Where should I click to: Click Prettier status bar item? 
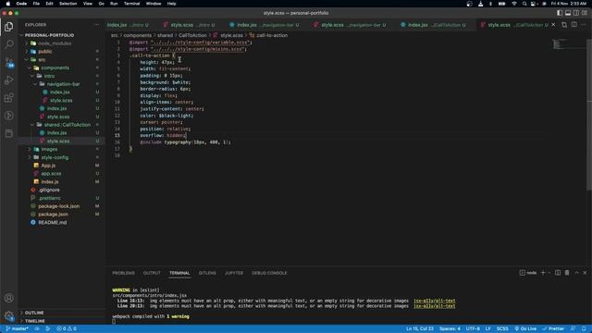(553, 329)
